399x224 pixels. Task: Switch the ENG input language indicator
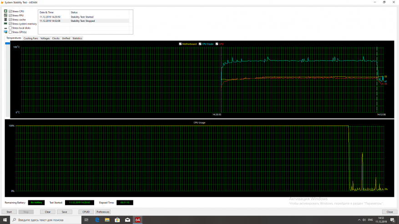370,220
